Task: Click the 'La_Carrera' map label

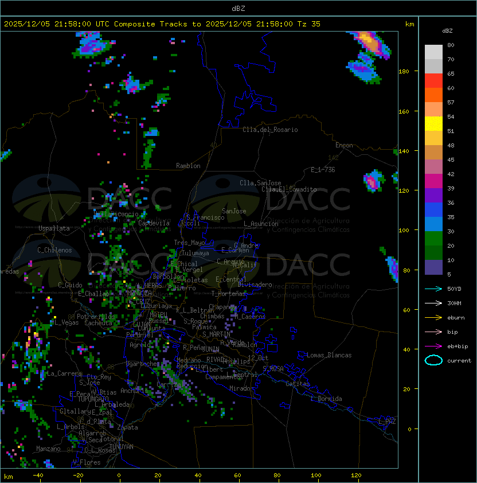Action: tap(64, 373)
